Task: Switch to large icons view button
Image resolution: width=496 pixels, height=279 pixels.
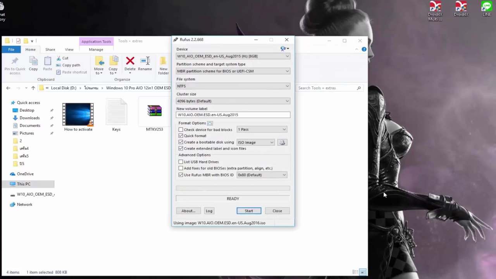Action: tap(363, 272)
